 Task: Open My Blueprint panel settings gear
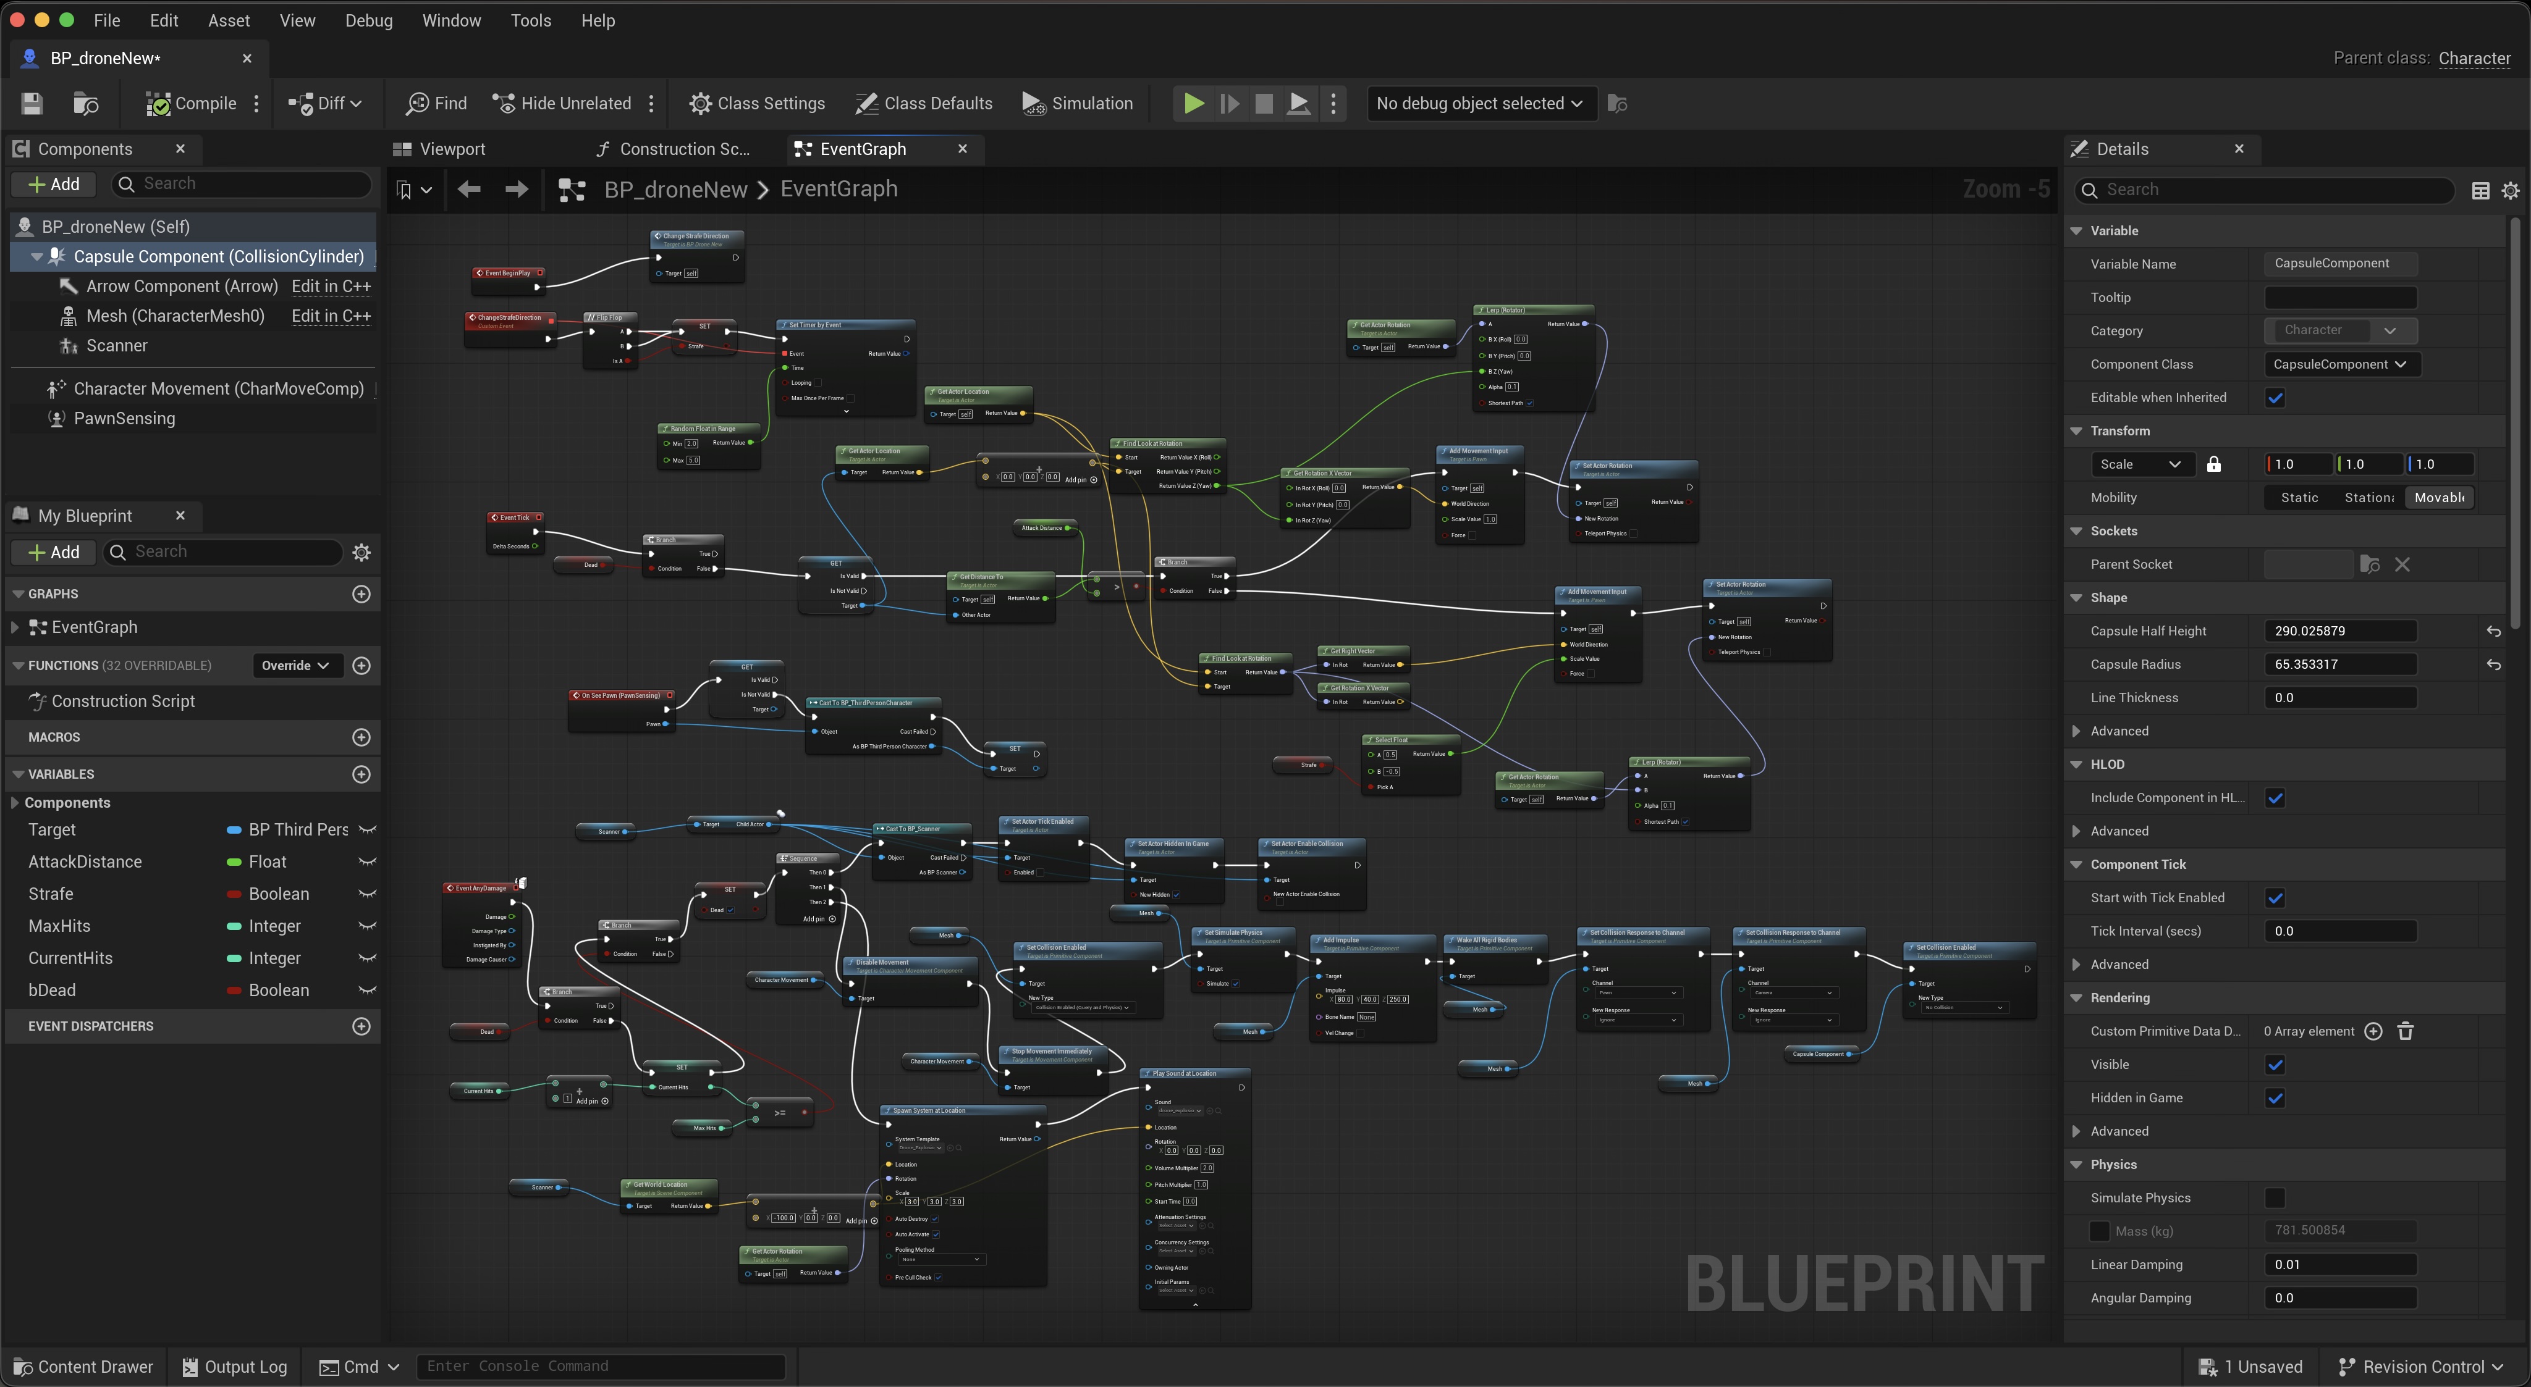(x=361, y=553)
